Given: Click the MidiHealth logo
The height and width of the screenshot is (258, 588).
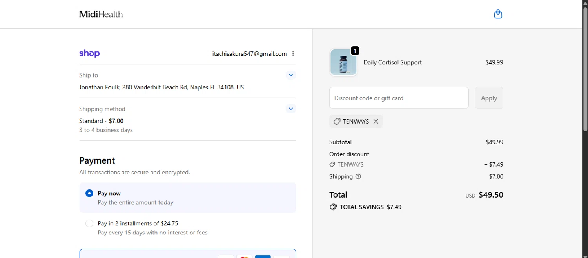Looking at the screenshot, I should click(101, 14).
